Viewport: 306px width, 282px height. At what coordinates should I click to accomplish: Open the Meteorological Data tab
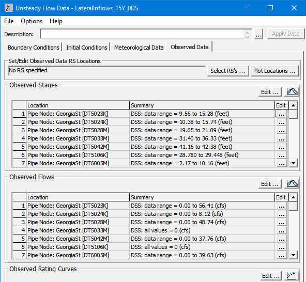pos(139,48)
